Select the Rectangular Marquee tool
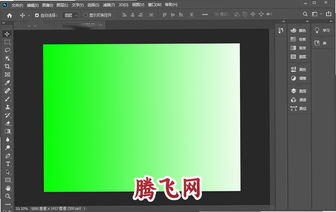Viewport: 336px width, 212px height. [7, 42]
